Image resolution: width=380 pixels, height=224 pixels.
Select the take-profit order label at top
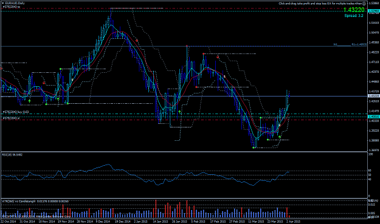[12, 7]
